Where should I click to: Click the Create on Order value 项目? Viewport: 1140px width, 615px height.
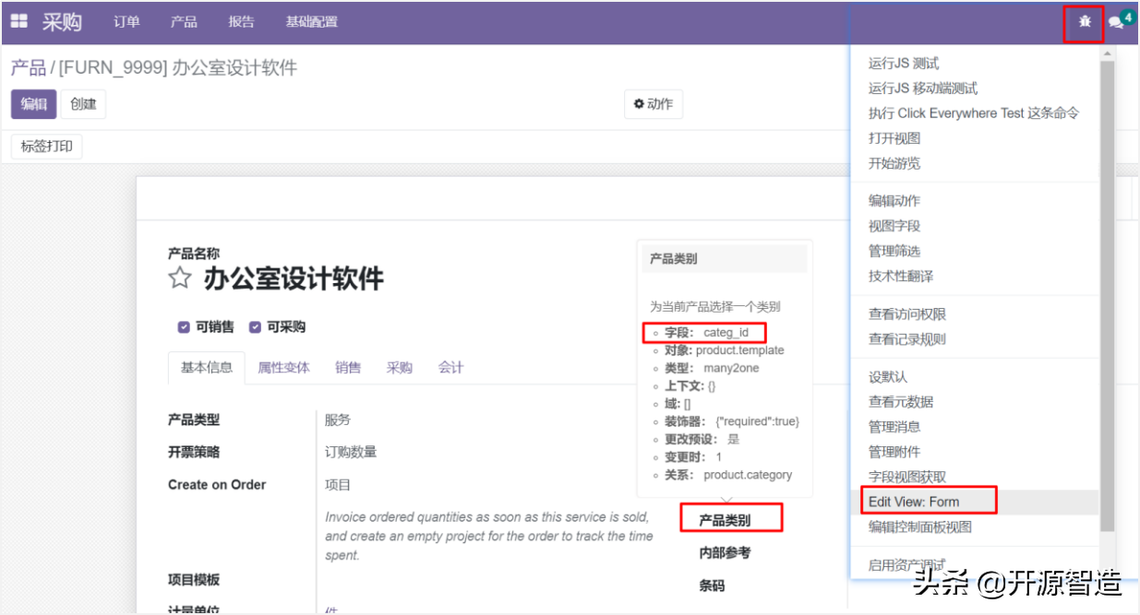(338, 485)
